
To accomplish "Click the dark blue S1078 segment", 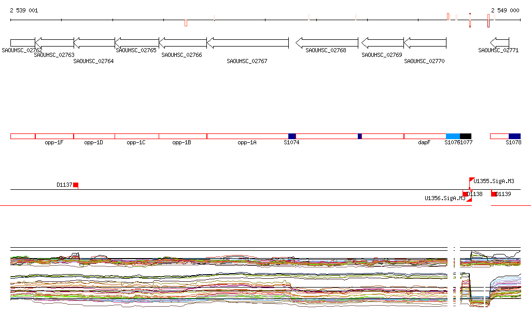I will click(514, 136).
